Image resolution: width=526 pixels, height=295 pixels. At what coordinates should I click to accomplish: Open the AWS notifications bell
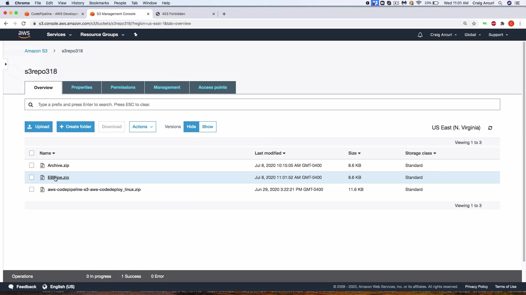click(x=420, y=35)
